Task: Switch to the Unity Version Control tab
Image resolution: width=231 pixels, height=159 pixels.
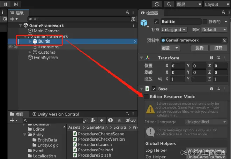Action: coord(56,114)
